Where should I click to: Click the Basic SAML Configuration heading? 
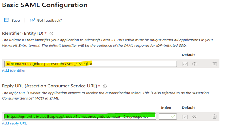[x=45, y=5]
